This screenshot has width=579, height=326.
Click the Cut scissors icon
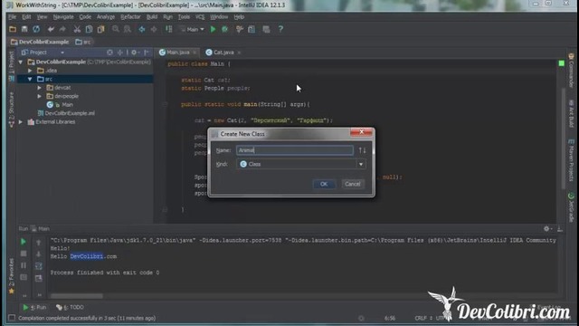coord(77,29)
